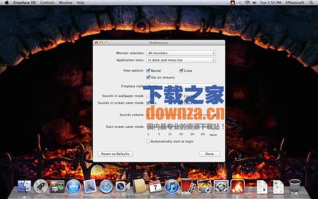Image resolution: width=318 pixels, height=199 pixels.
Task: Click the Preferences window title bar
Action: click(159, 42)
